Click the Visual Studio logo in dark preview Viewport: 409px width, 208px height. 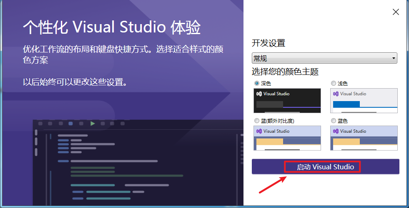259,94
